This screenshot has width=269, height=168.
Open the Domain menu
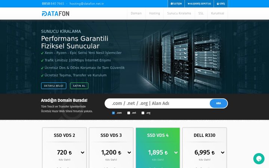click(136, 13)
